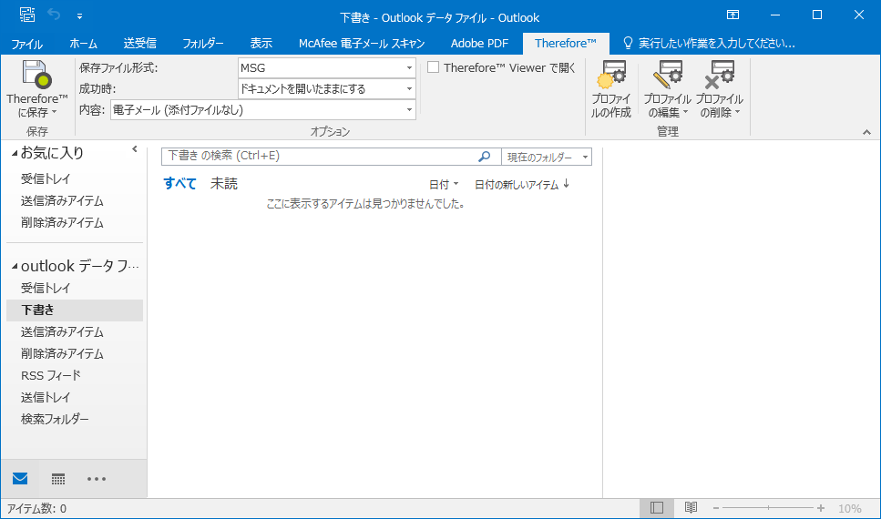
Task: Switch to the ホーム tab
Action: point(83,44)
